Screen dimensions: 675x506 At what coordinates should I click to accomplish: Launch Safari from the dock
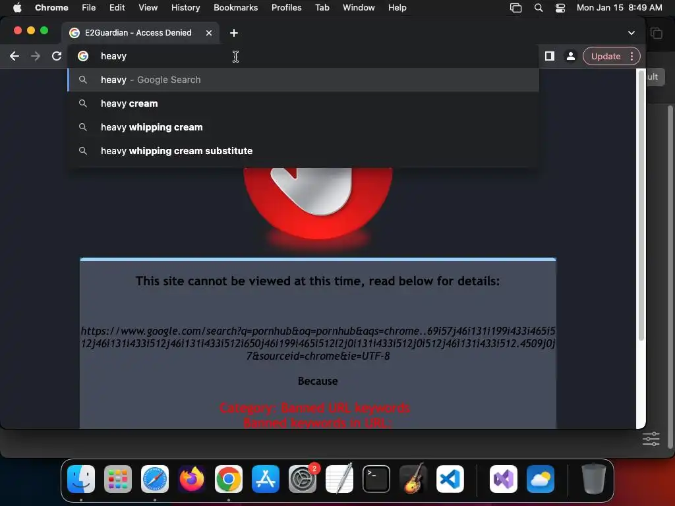154,479
